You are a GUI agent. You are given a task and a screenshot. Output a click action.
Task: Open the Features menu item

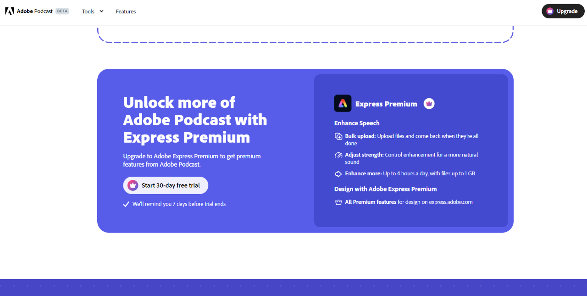[126, 11]
